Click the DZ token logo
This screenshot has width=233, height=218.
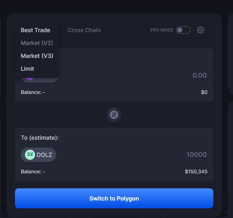click(x=30, y=155)
